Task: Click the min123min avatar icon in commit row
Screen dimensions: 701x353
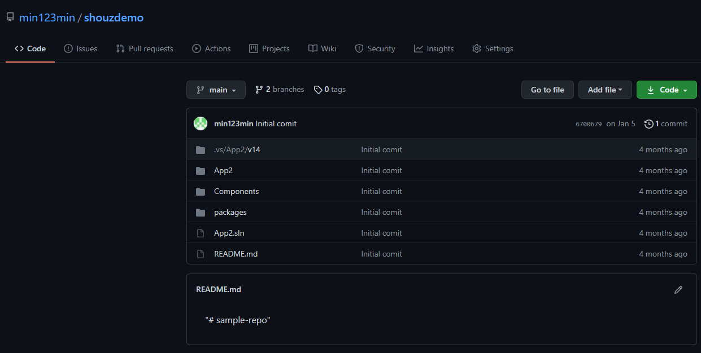Action: 201,123
